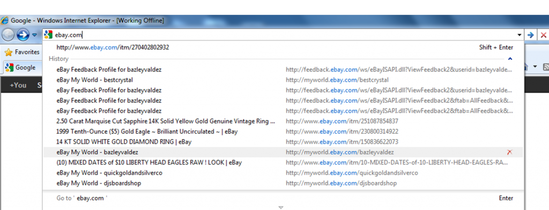The width and height of the screenshot is (549, 210).
Task: Open history entry 2.50 Carat Marquise Cut Sapphire ring
Action: point(283,121)
